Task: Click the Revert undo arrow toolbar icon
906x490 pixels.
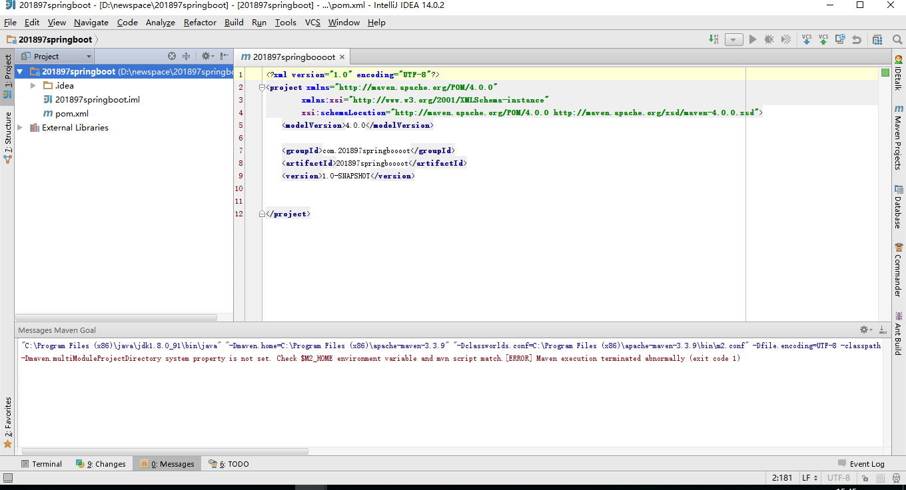Action: [857, 39]
